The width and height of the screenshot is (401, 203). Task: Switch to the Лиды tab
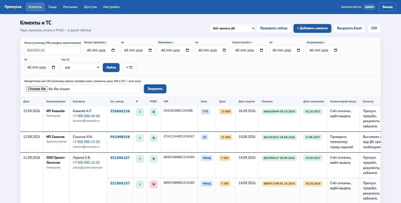point(52,7)
